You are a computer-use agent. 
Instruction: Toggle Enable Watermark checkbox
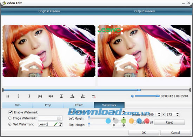click(x=11, y=112)
